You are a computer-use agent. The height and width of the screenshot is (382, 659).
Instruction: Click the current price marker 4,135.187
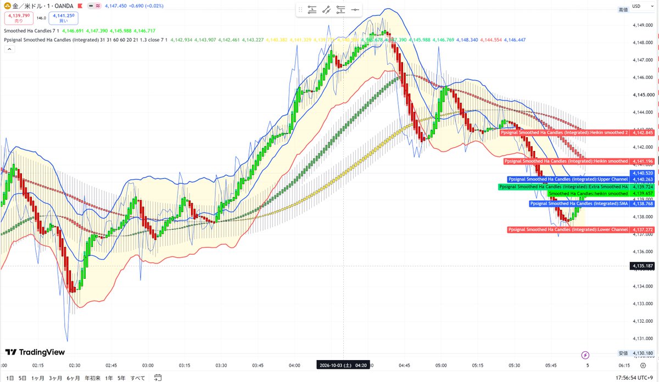643,266
